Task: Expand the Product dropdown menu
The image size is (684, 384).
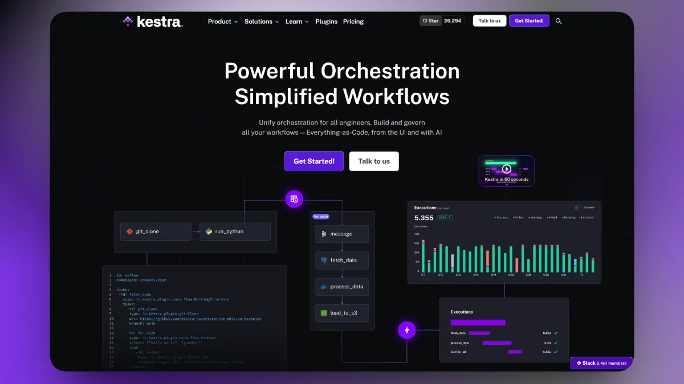Action: tap(223, 22)
